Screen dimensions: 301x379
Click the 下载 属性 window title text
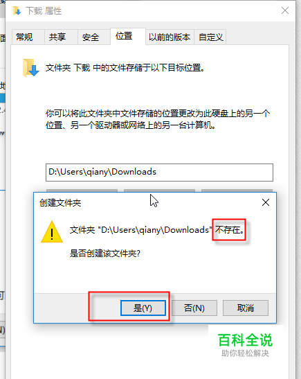(44, 11)
